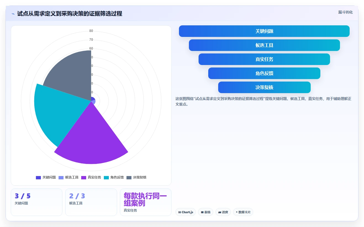Click the axis tick label 60
364x227 pixels.
pyautogui.click(x=91, y=48)
